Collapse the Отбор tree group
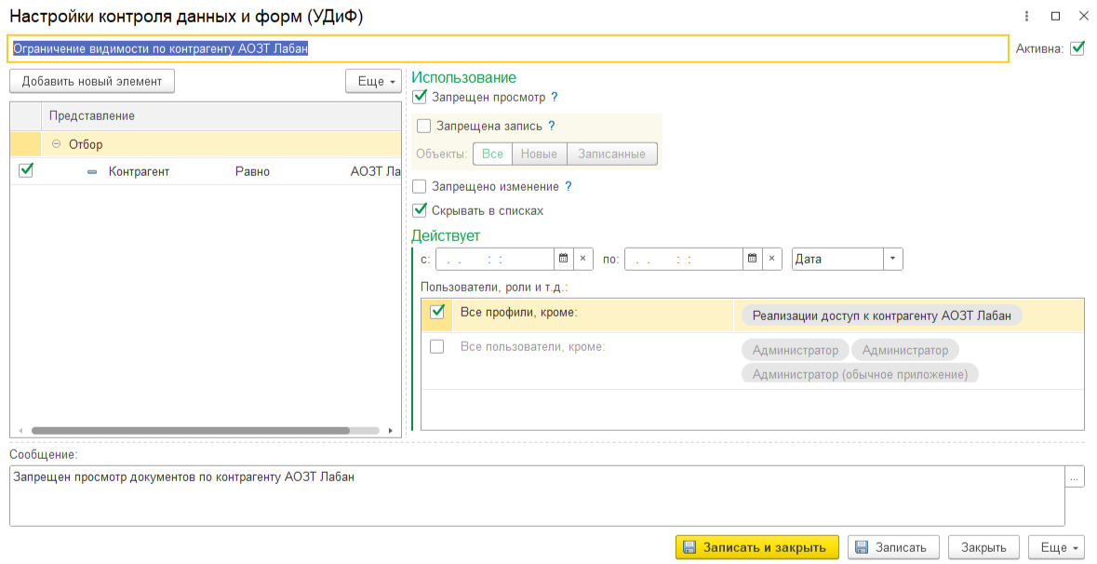Screen dimensions: 1097x564 tap(57, 144)
